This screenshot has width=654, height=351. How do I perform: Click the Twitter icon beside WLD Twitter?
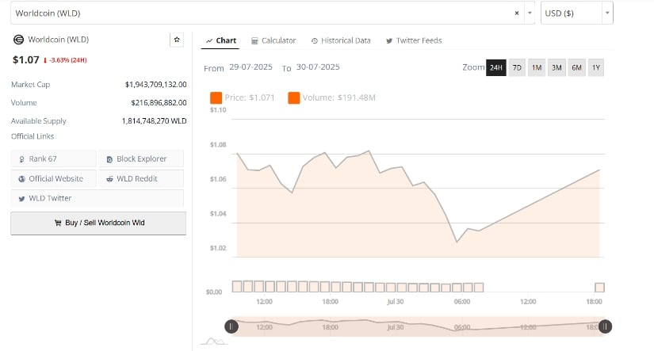[x=21, y=199]
